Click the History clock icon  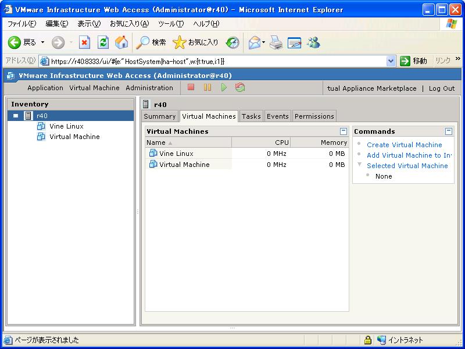pyautogui.click(x=232, y=42)
